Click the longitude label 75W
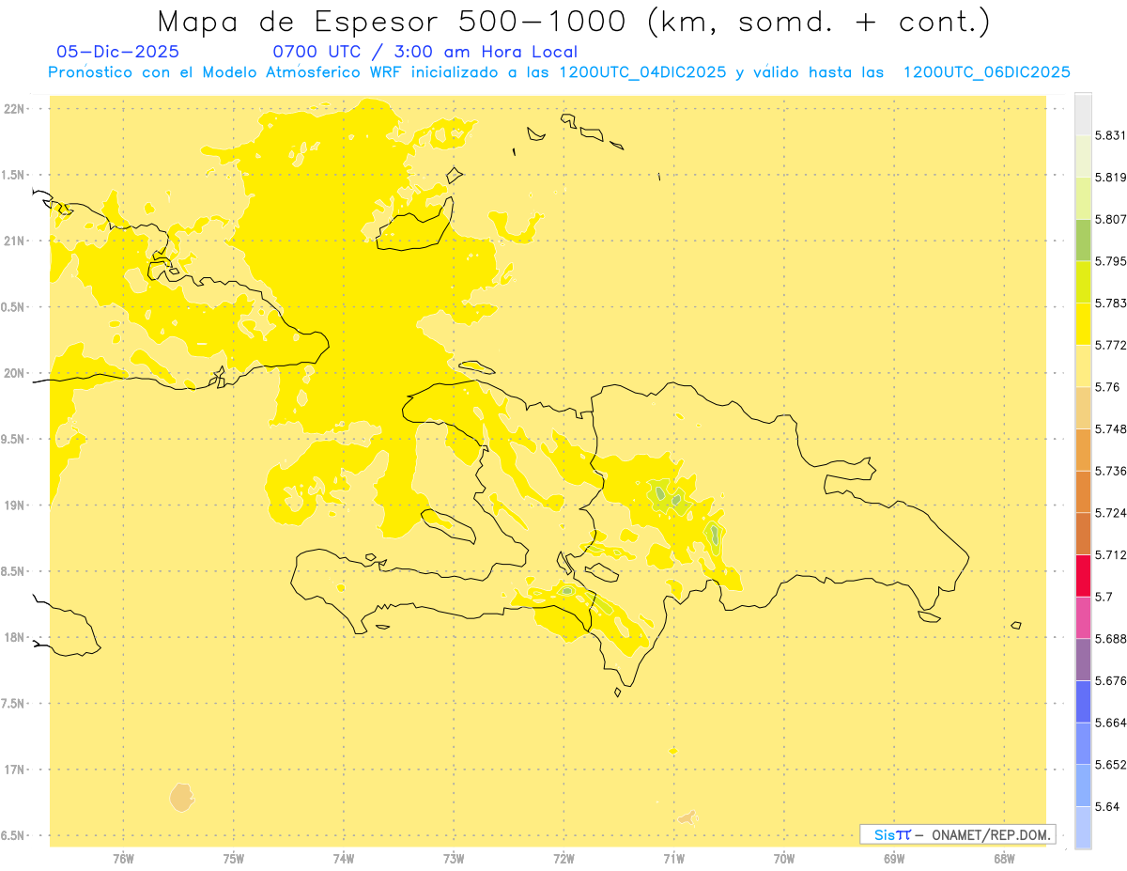Image resolution: width=1127 pixels, height=871 pixels. [x=233, y=859]
